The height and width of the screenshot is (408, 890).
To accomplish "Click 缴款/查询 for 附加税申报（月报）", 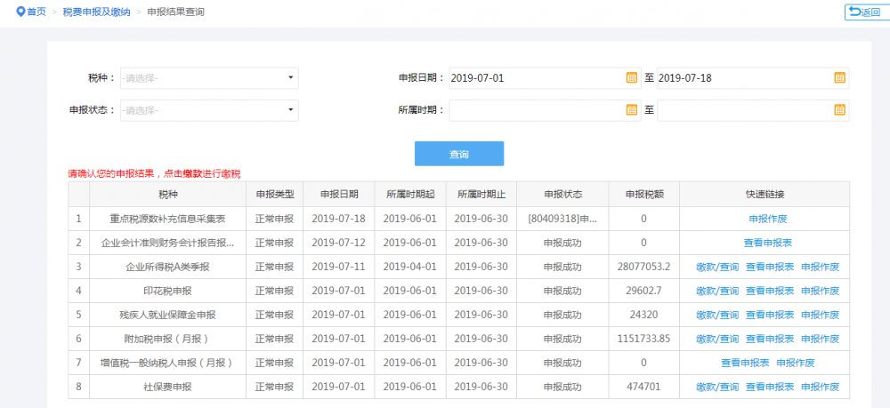I will [717, 339].
